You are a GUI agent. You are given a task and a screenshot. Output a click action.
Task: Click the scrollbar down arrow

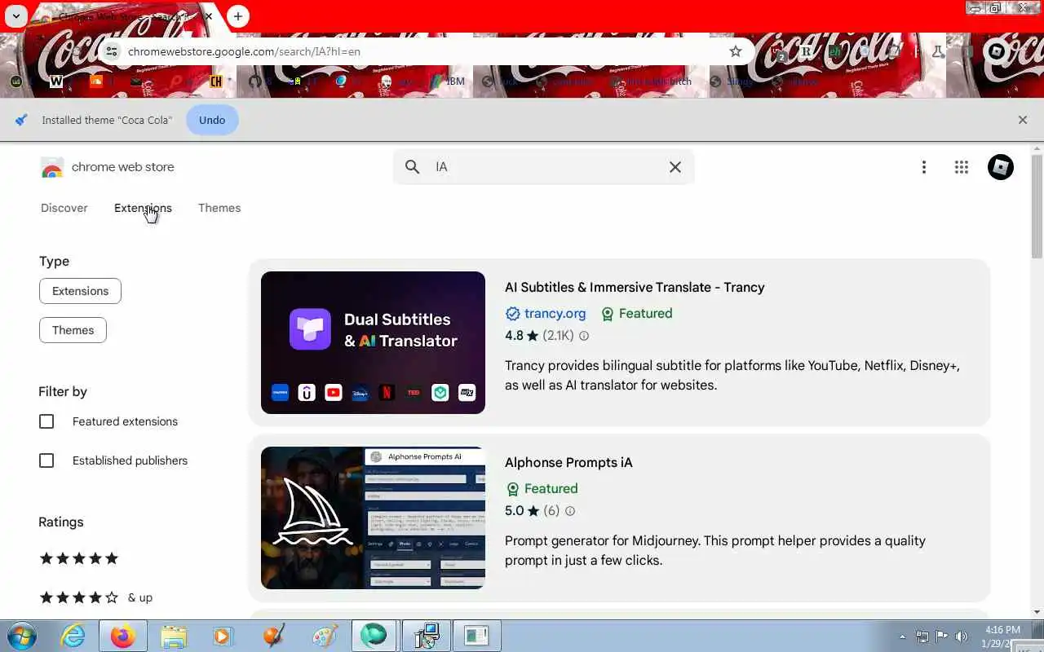(x=1037, y=612)
